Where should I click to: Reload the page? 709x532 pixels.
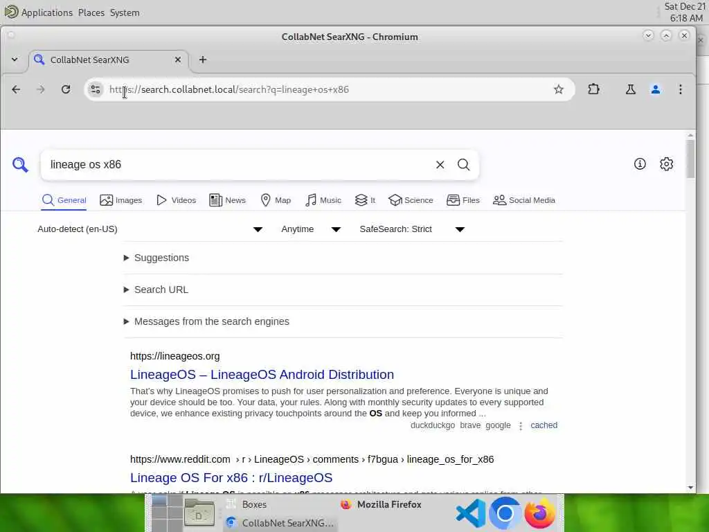coord(66,89)
